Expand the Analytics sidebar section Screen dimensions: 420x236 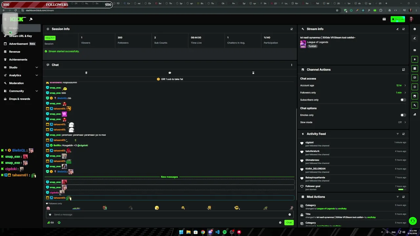21,75
